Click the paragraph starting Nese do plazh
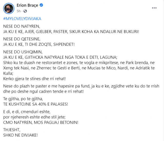This screenshot has width=164, height=141. point(81,89)
